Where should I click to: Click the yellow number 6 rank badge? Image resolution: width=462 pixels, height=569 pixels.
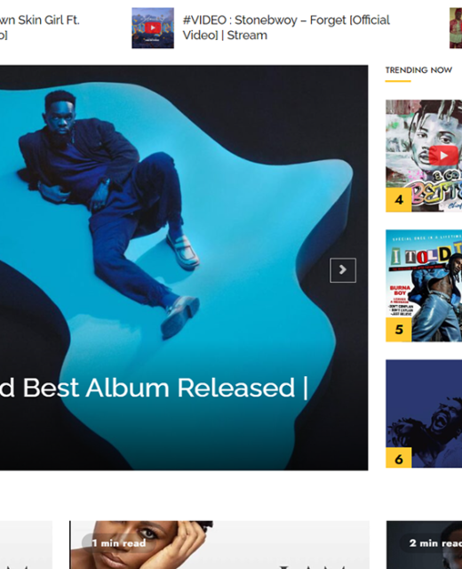[399, 459]
